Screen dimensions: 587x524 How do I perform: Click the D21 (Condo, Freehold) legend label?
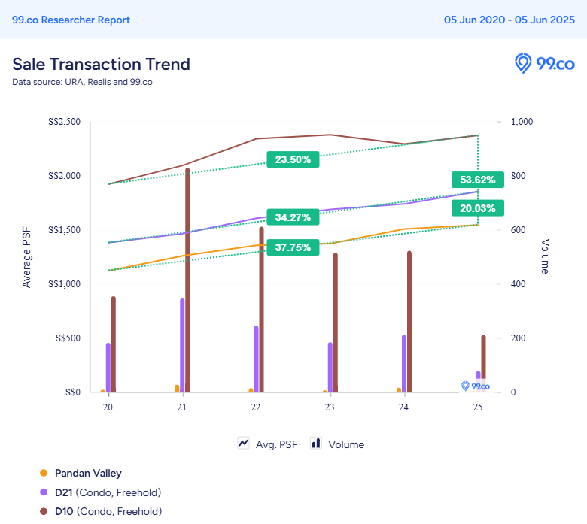108,492
